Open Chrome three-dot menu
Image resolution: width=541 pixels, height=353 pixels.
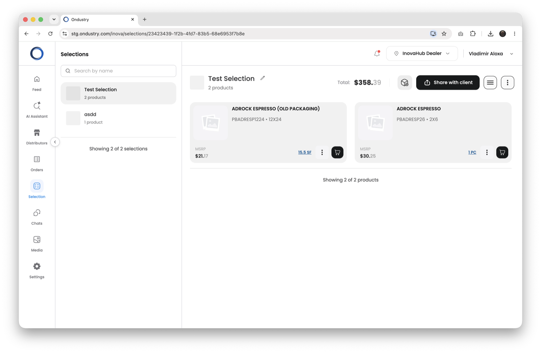(x=515, y=34)
